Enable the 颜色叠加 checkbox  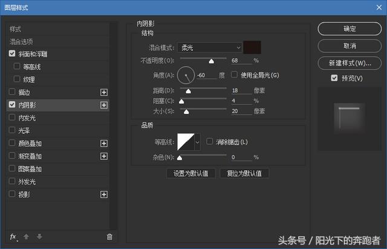pos(12,142)
